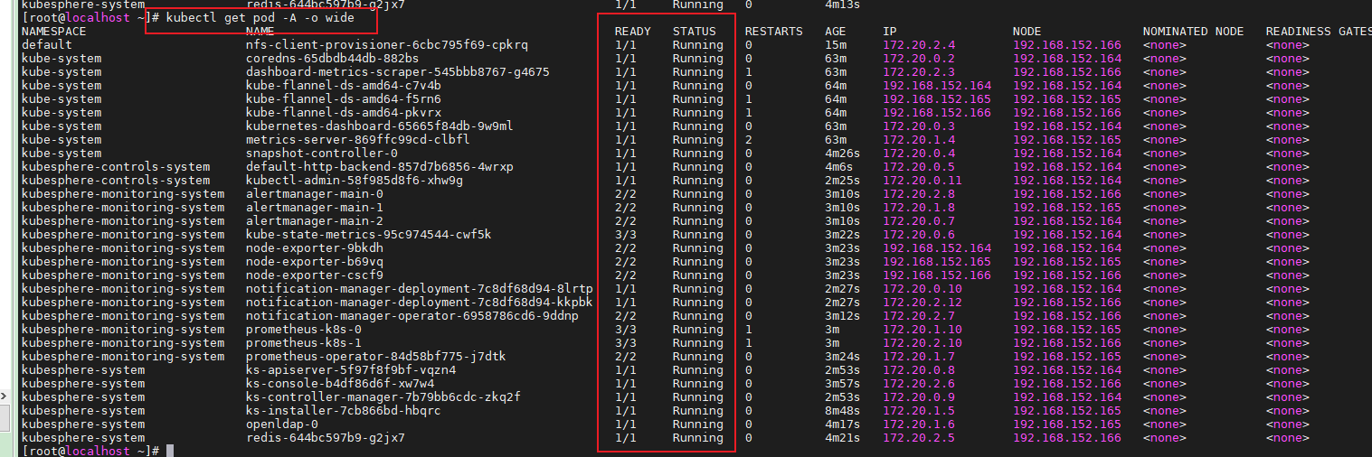Click IP address 172.20.1.8
Image resolution: width=1372 pixels, height=457 pixels.
(919, 208)
